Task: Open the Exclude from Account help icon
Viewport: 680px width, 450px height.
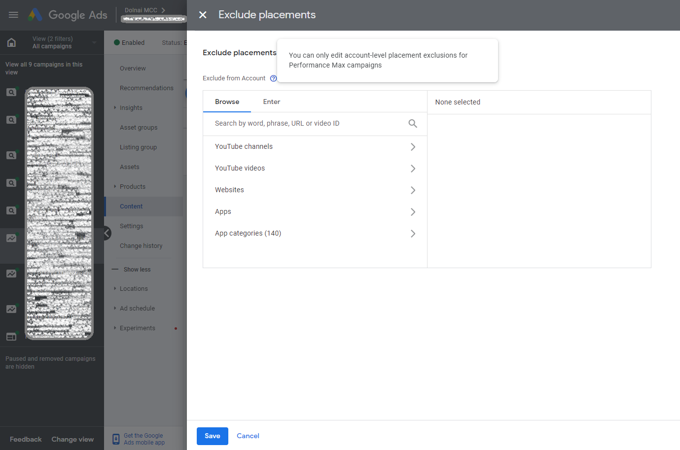Action: coord(274,78)
